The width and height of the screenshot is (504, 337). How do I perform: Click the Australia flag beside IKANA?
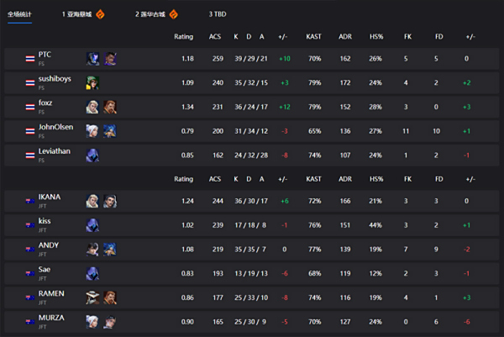click(x=30, y=202)
